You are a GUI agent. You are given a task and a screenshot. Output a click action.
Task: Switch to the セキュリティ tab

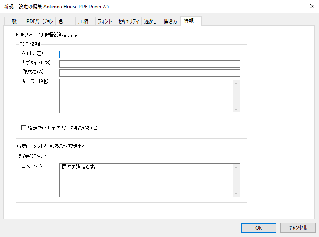pyautogui.click(x=128, y=21)
